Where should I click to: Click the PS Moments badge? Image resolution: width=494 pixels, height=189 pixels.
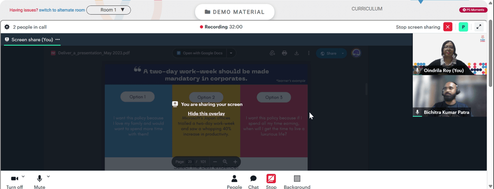coord(474,10)
